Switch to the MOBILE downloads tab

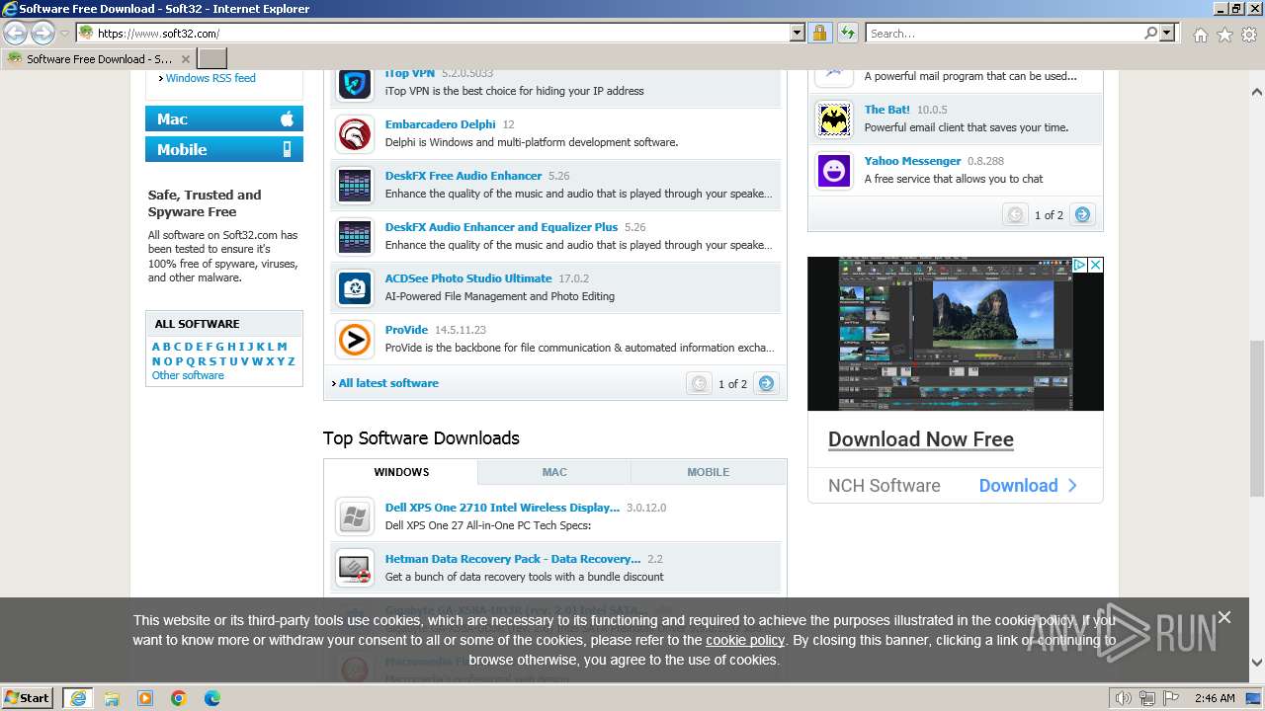click(x=709, y=472)
